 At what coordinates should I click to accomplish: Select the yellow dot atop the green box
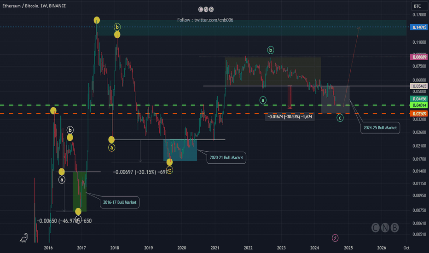[78, 212]
